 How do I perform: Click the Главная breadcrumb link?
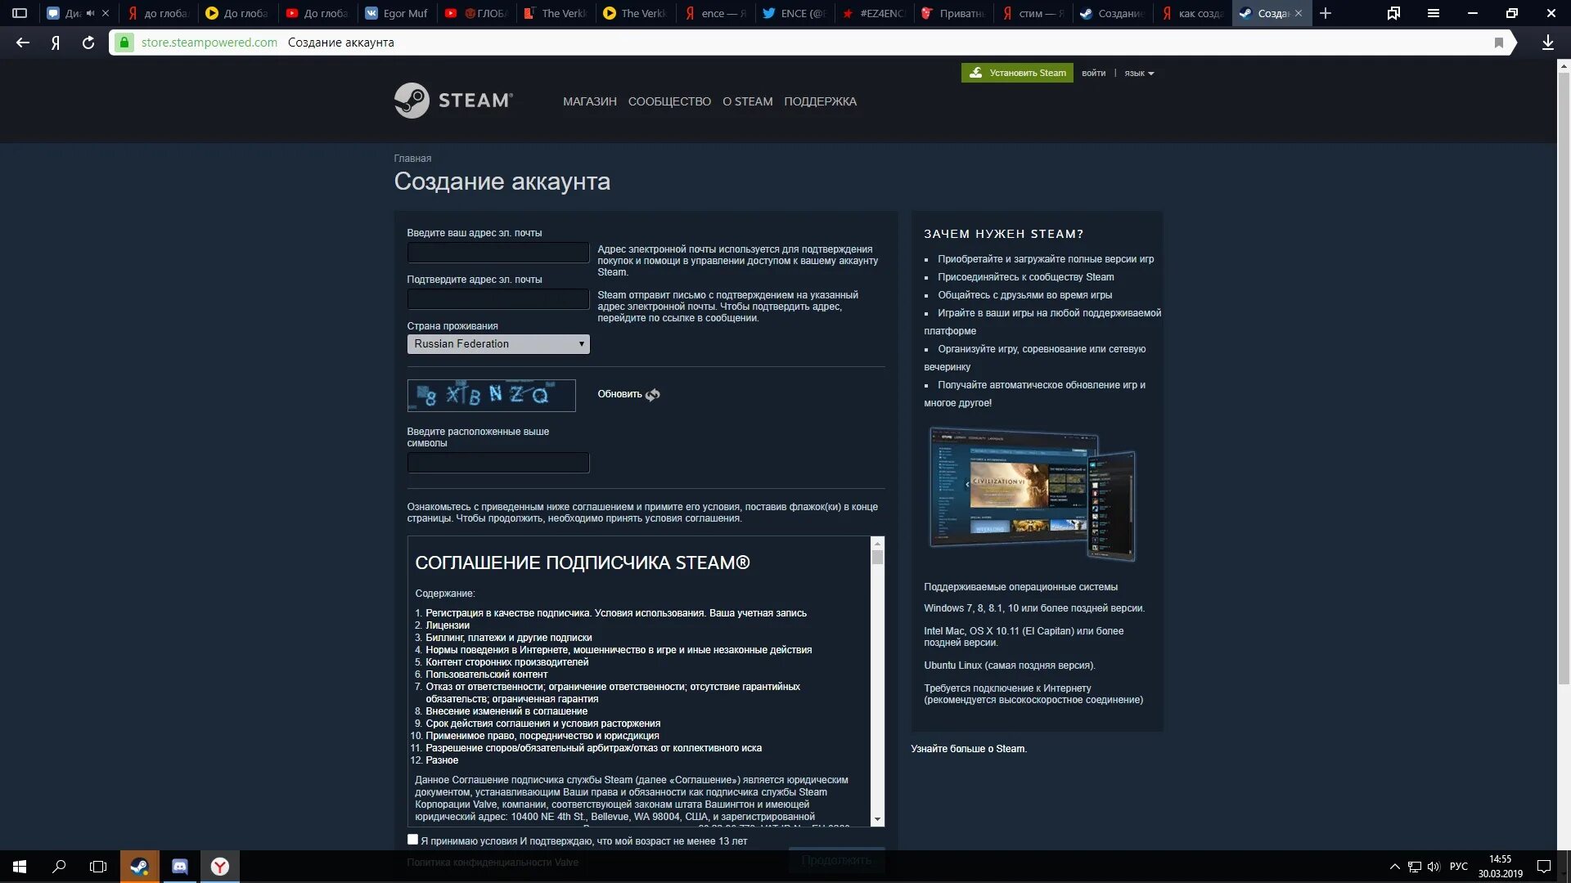(412, 159)
